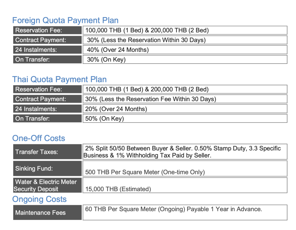Image resolution: width=296 pixels, height=230 pixels.
Task: Click the "Thai Quota Payment Plan" heading
Action: tap(60, 79)
